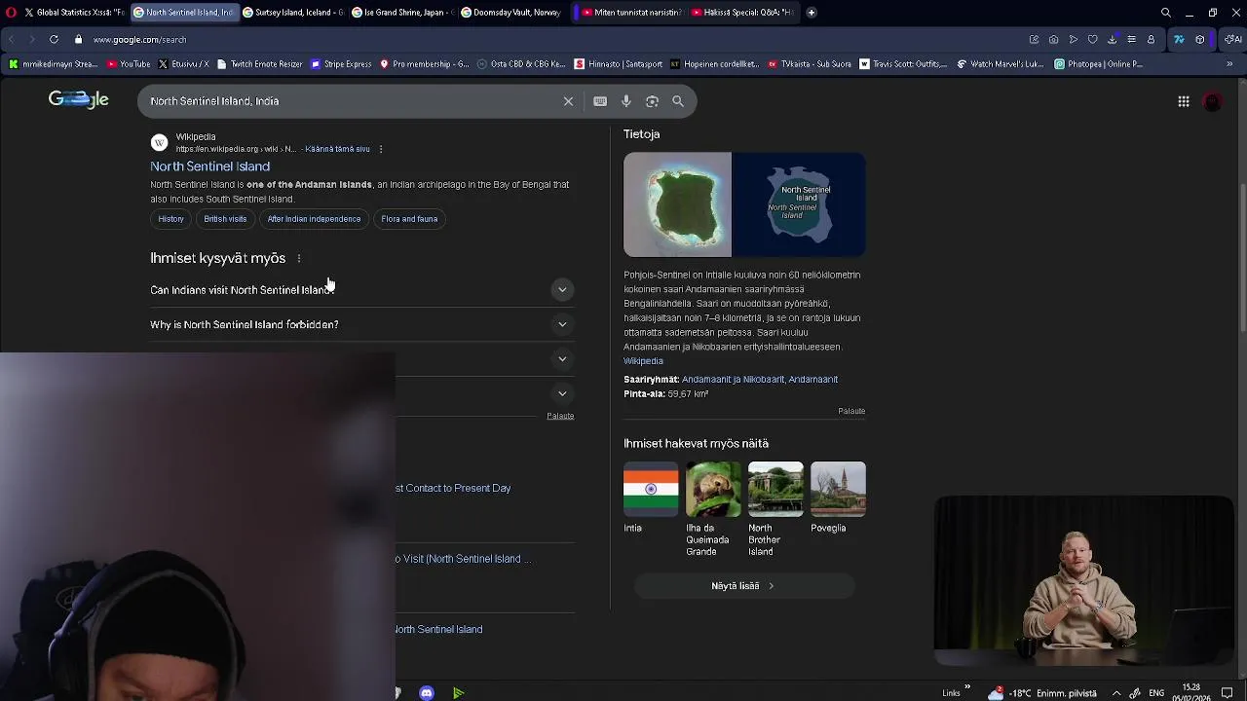Open Opera easy setup sliders icon

coord(1131,40)
